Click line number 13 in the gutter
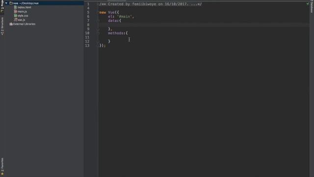This screenshot has height=177, width=314. pyautogui.click(x=87, y=46)
